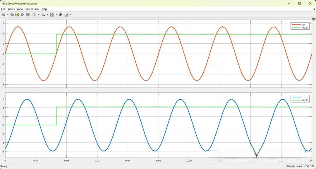
Task: Click the Cursor Measurements ruler icon
Action: (x=66, y=15)
